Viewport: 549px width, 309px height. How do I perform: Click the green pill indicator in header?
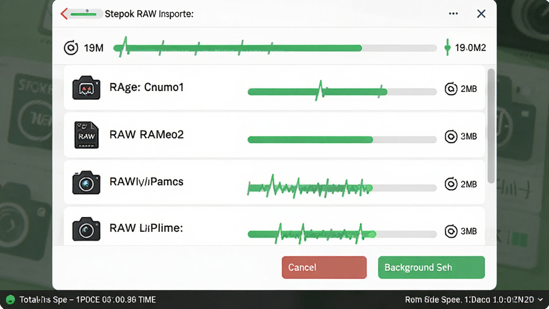point(84,14)
